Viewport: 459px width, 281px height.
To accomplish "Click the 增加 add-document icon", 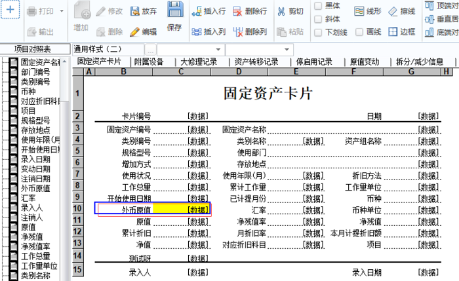I will pos(82,10).
